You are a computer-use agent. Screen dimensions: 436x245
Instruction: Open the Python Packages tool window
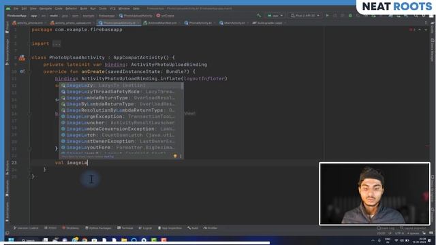coord(98,228)
